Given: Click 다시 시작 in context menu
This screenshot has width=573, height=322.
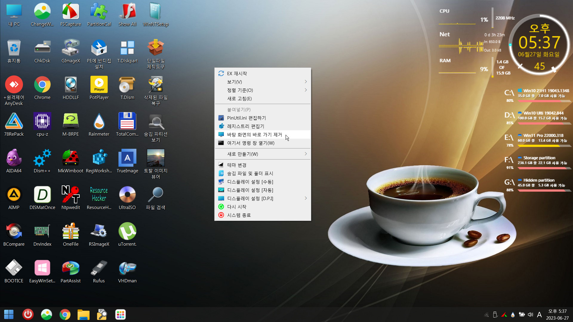Looking at the screenshot, I should coord(263,207).
